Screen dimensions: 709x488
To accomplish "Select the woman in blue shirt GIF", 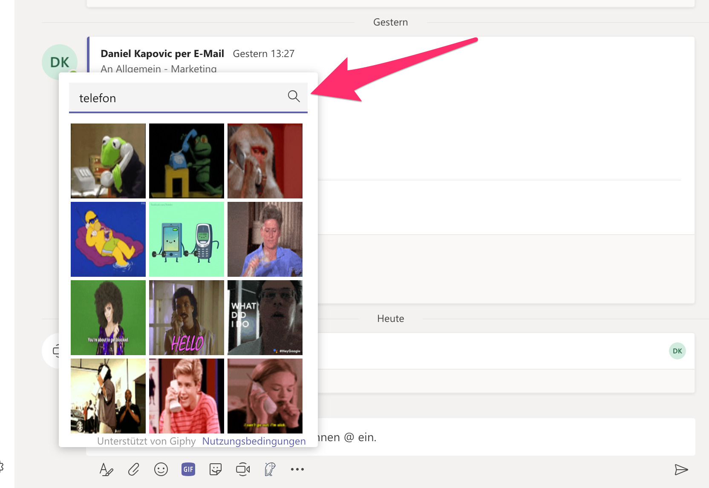I will pyautogui.click(x=265, y=239).
